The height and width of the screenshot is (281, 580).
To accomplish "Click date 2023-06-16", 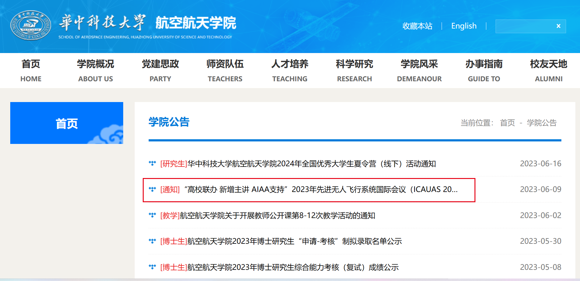I will pos(541,163).
